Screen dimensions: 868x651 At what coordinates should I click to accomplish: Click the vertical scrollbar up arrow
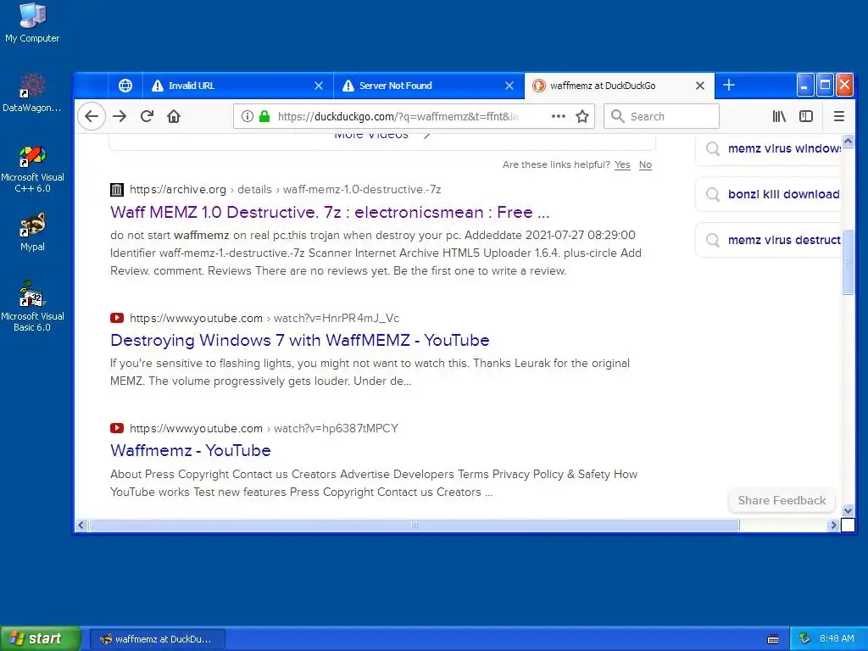click(848, 141)
